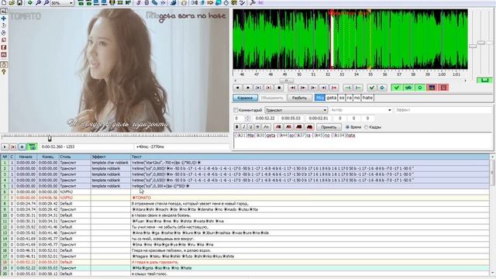Toggle underline formatting

pyautogui.click(x=250, y=127)
